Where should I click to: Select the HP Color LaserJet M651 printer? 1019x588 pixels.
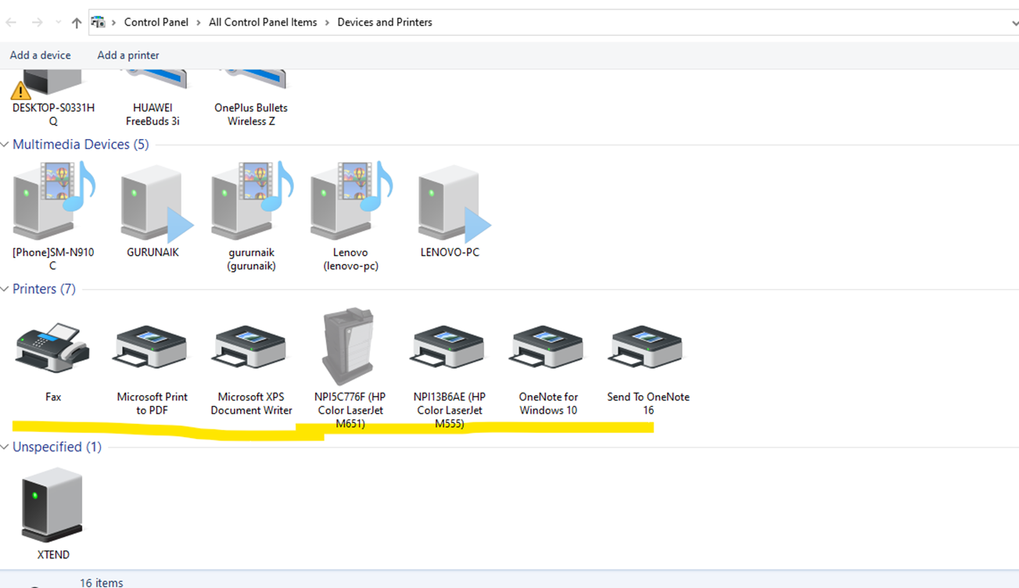pos(350,347)
